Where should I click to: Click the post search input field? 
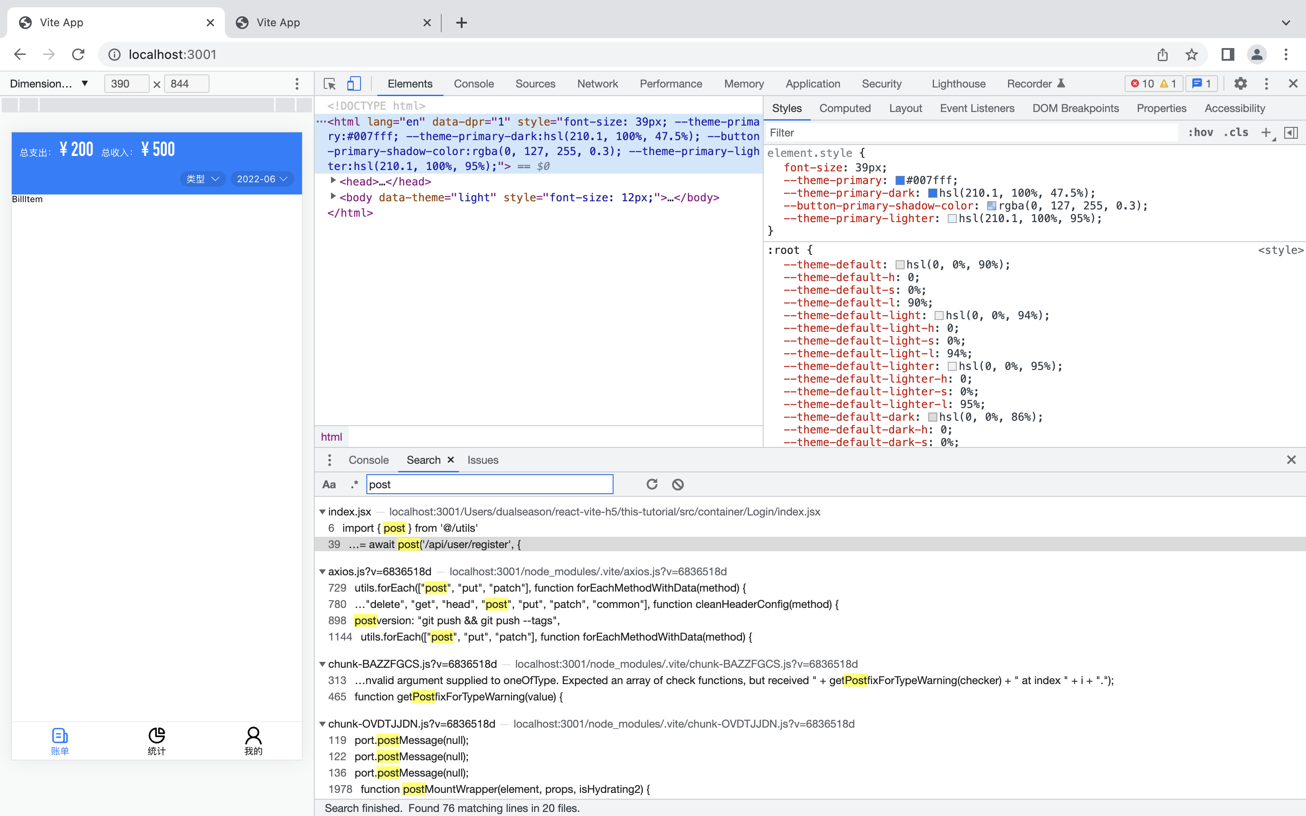click(x=490, y=484)
